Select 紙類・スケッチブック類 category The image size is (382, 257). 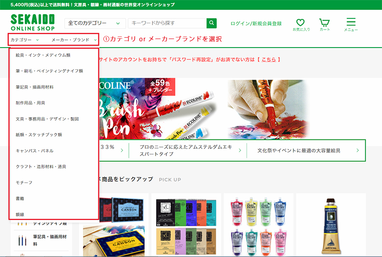pyautogui.click(x=39, y=135)
